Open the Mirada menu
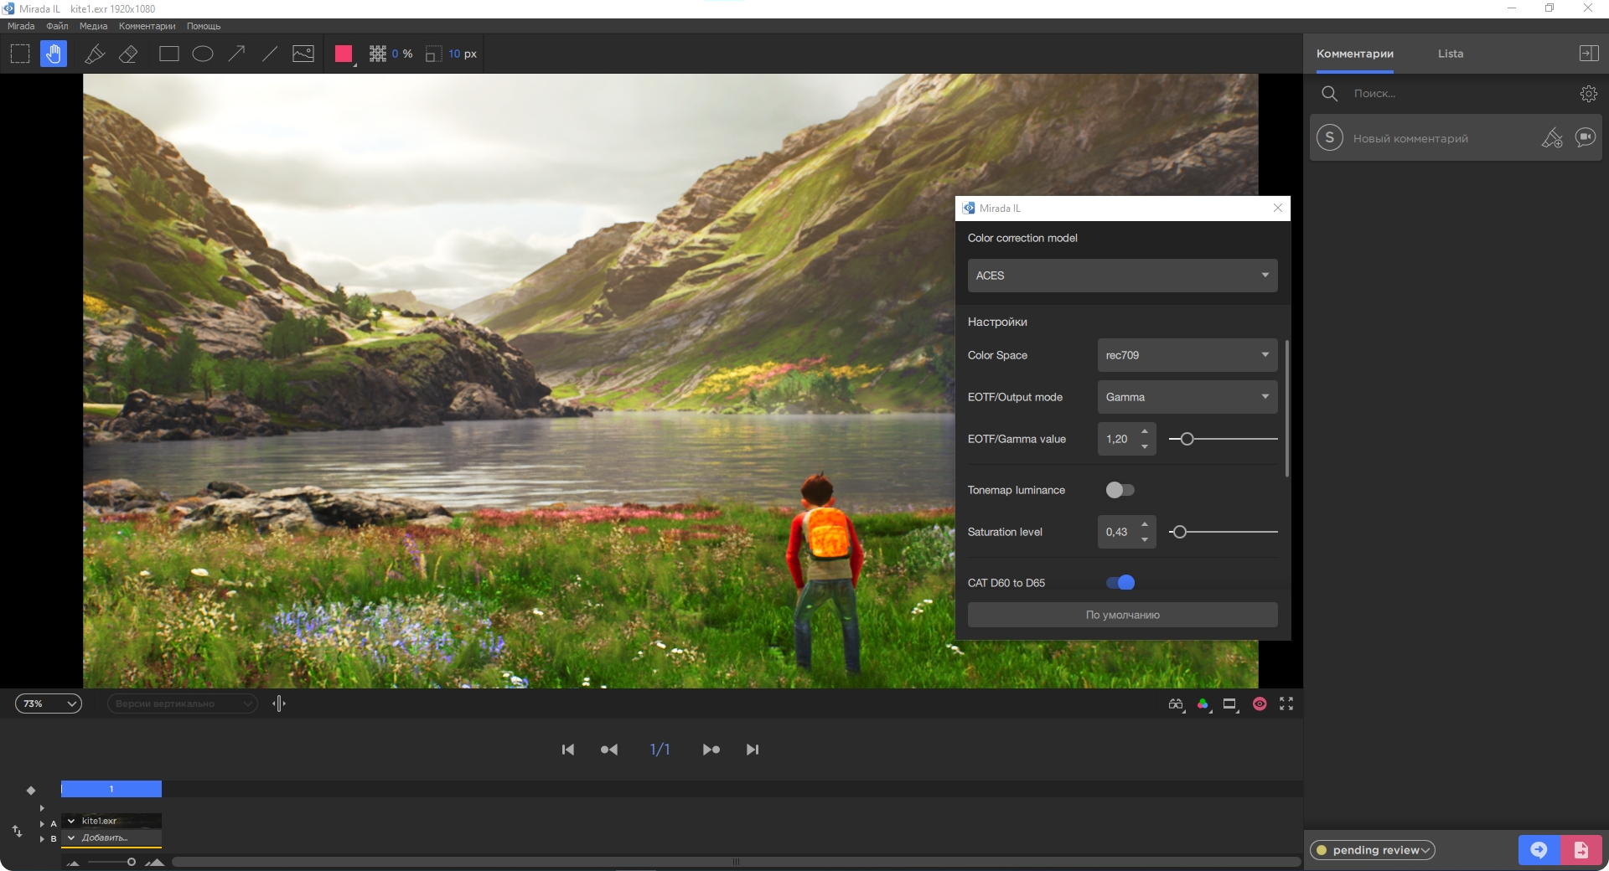The height and width of the screenshot is (871, 1609). pos(21,26)
